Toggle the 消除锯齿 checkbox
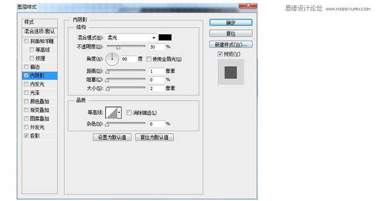The height and width of the screenshot is (201, 376). (x=129, y=112)
